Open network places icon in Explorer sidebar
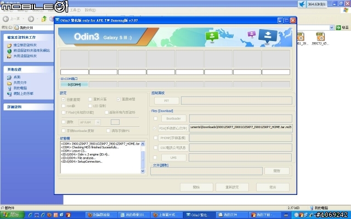351x219 pixels. click(x=9, y=94)
